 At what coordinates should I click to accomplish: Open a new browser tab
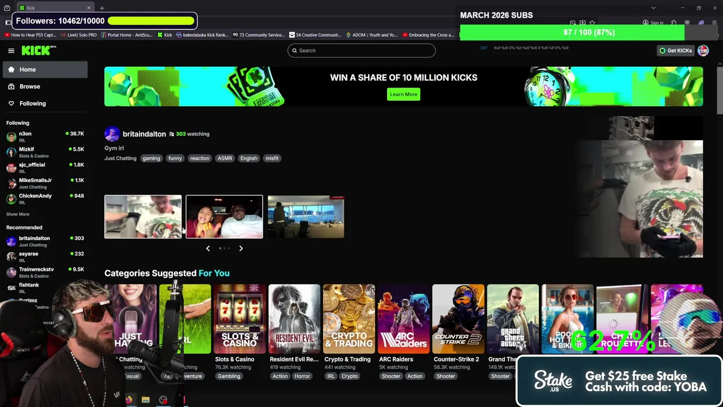click(102, 8)
